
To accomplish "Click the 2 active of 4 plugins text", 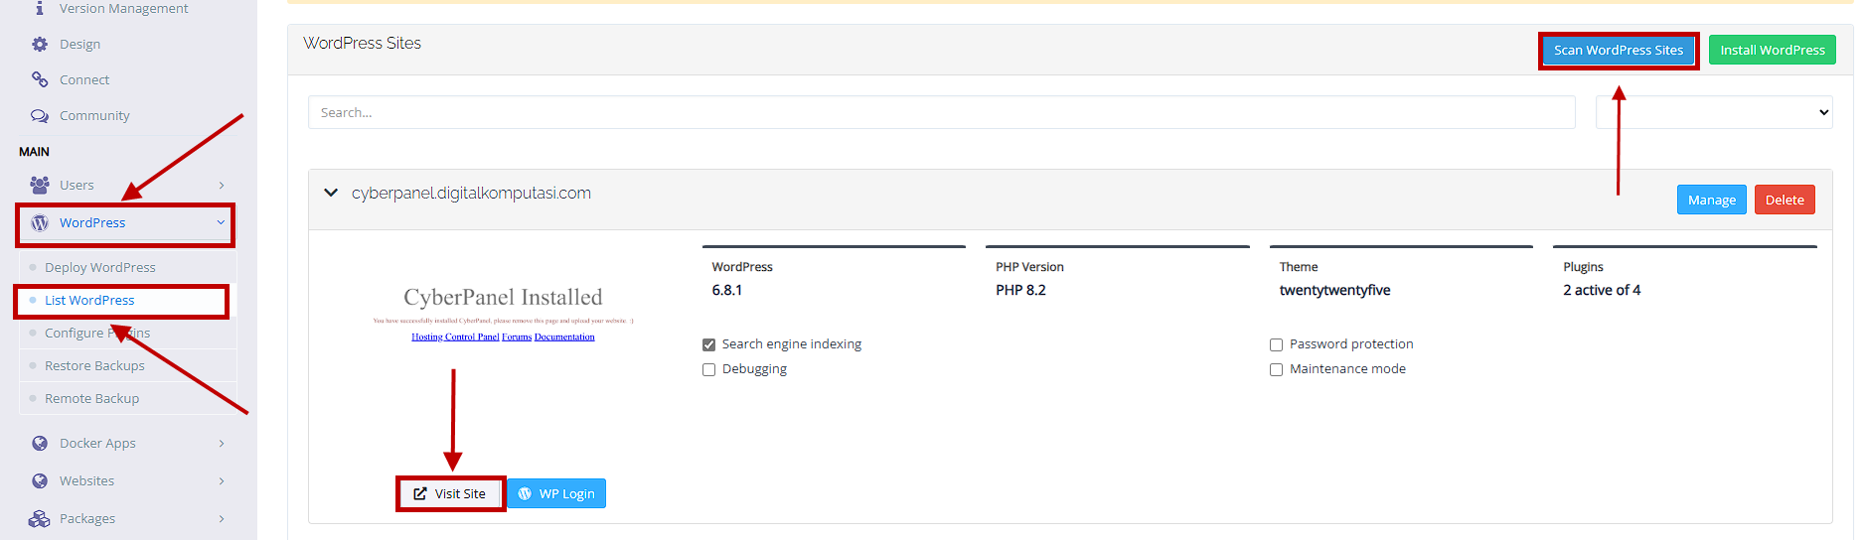I will tap(1602, 290).
